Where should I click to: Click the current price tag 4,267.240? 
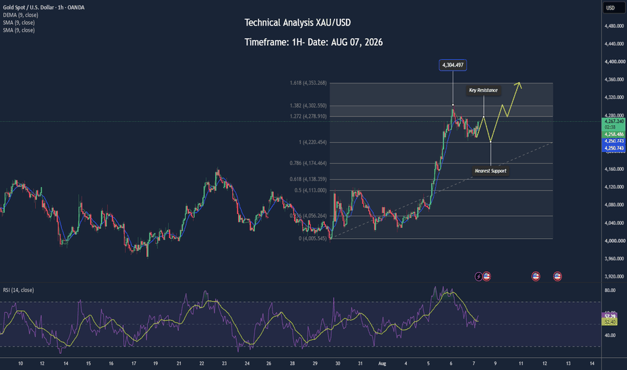[x=614, y=121]
